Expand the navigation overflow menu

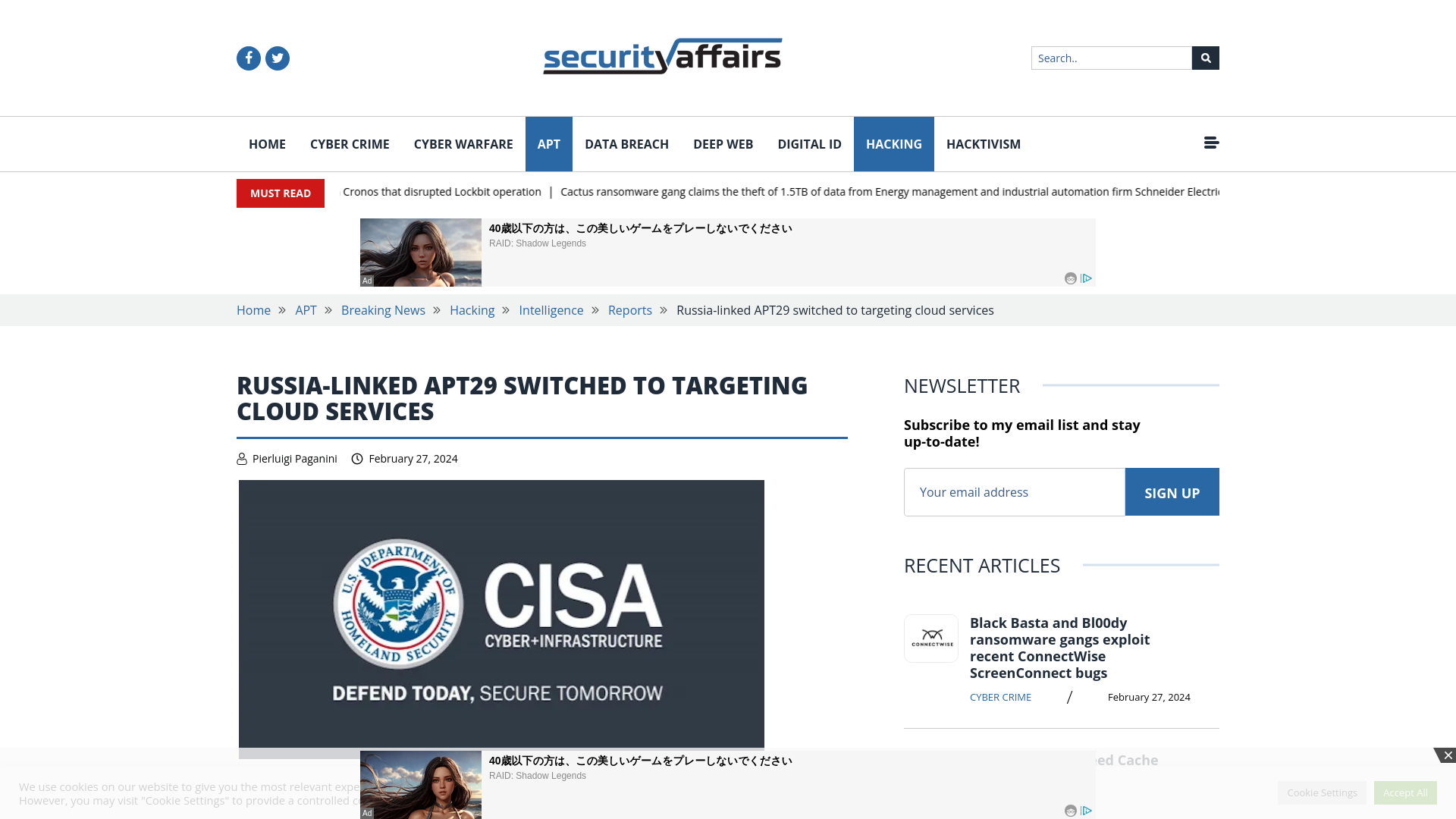coord(1211,143)
